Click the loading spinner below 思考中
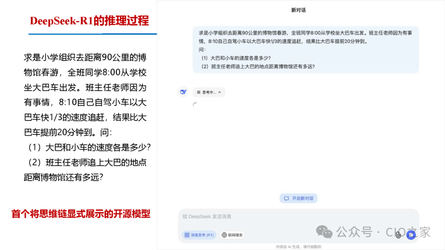The image size is (445, 250). click(195, 105)
